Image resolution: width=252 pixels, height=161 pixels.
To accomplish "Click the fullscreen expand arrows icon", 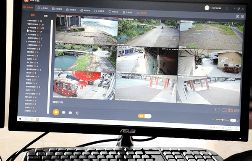I will point(238,121).
